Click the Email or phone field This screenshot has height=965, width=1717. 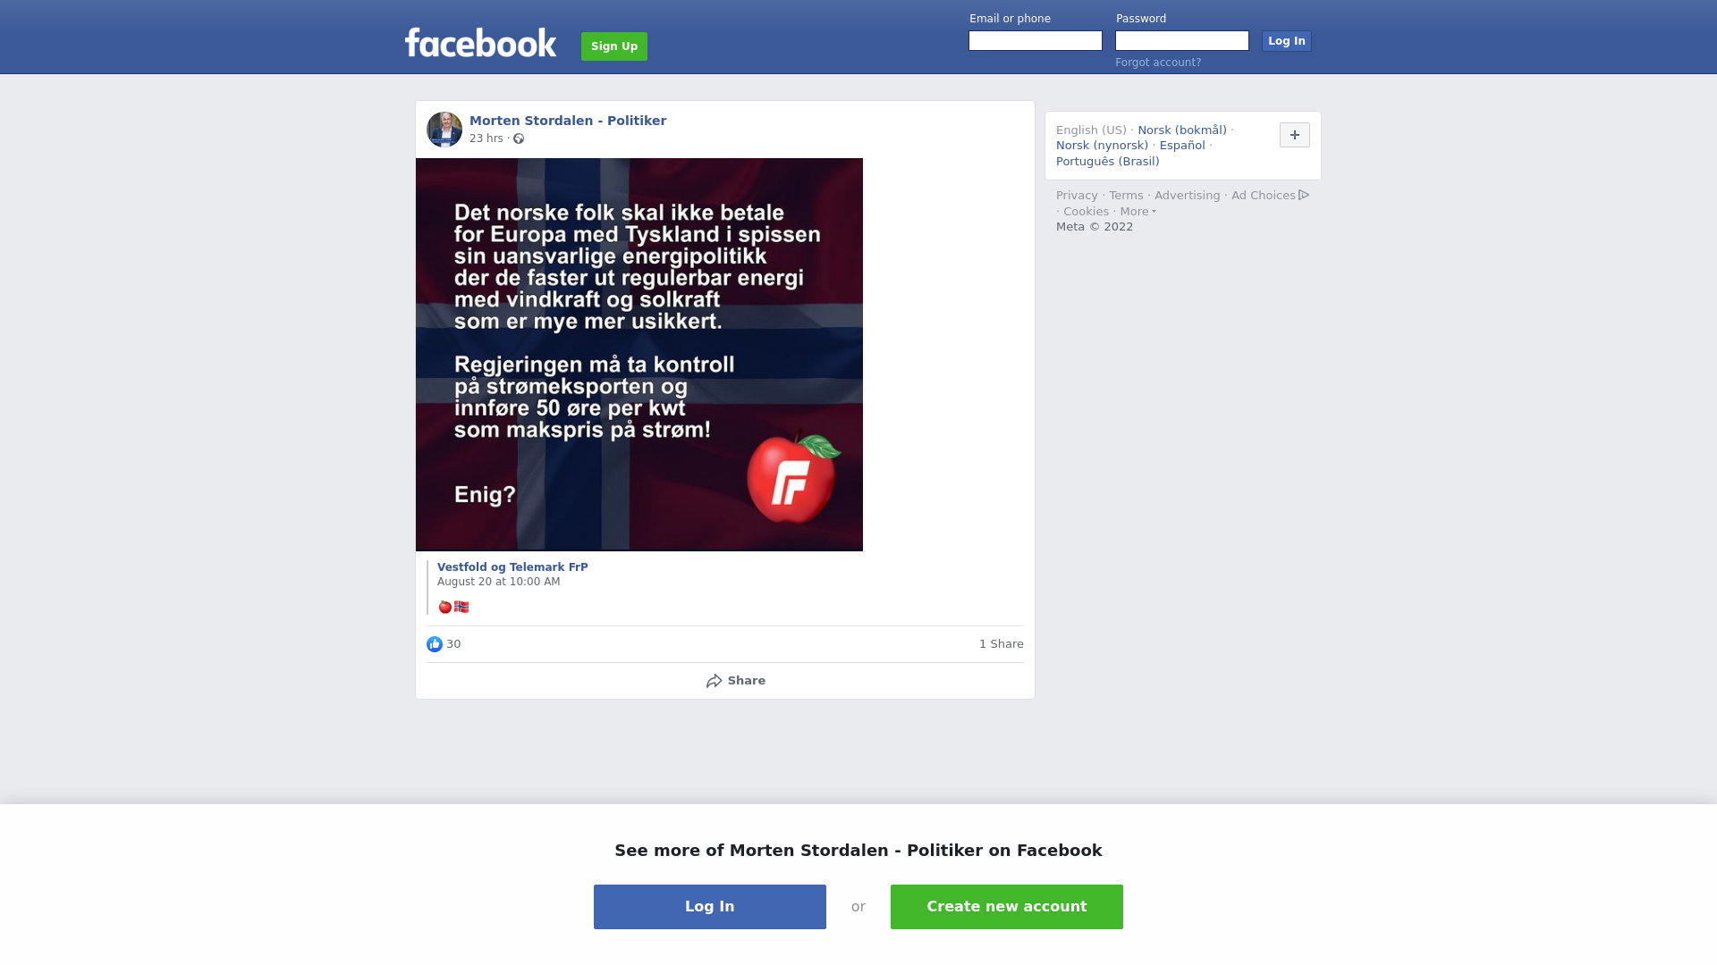1036,41
